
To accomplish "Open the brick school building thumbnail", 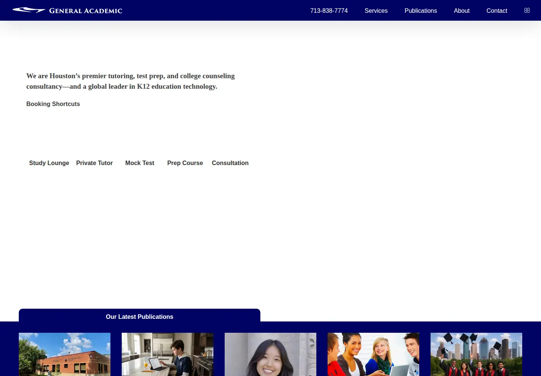I will [x=65, y=354].
